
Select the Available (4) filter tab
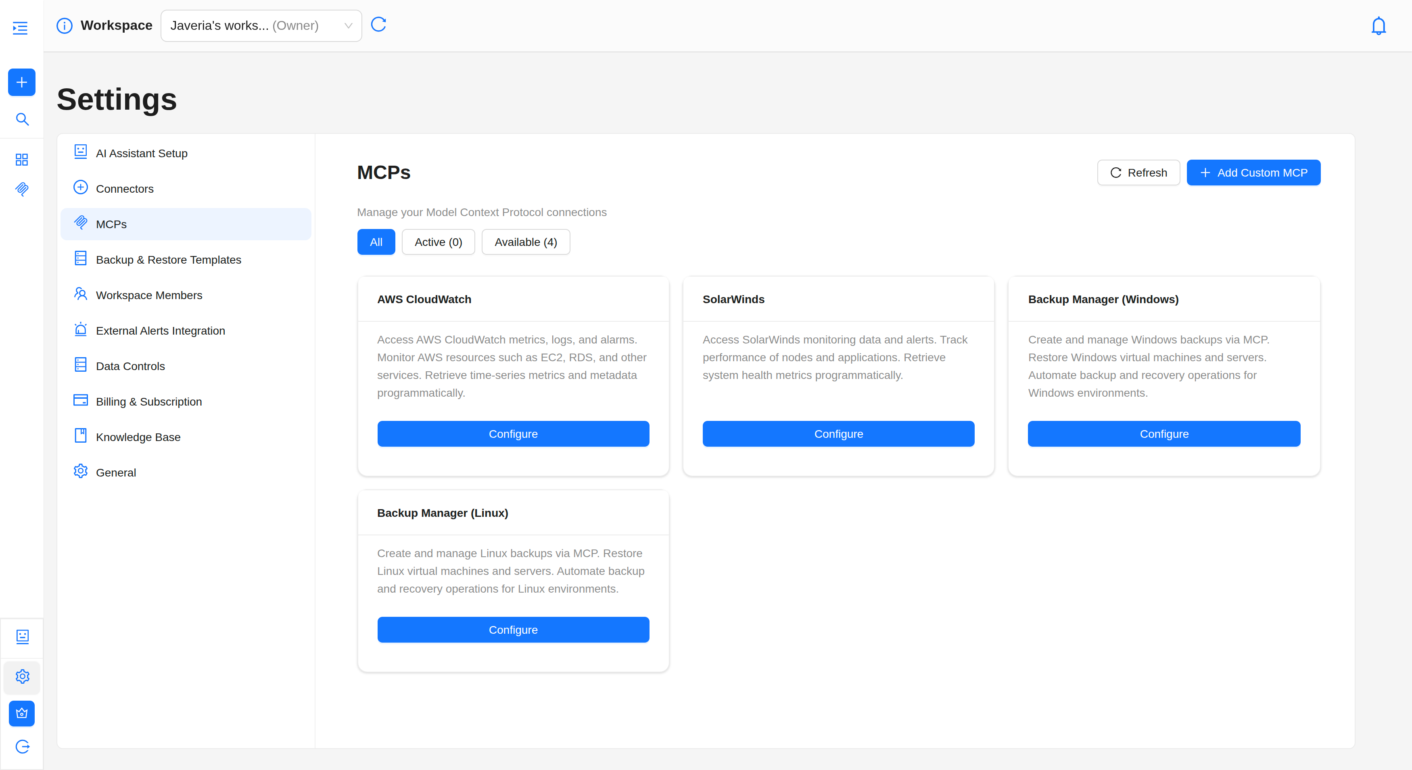tap(525, 242)
